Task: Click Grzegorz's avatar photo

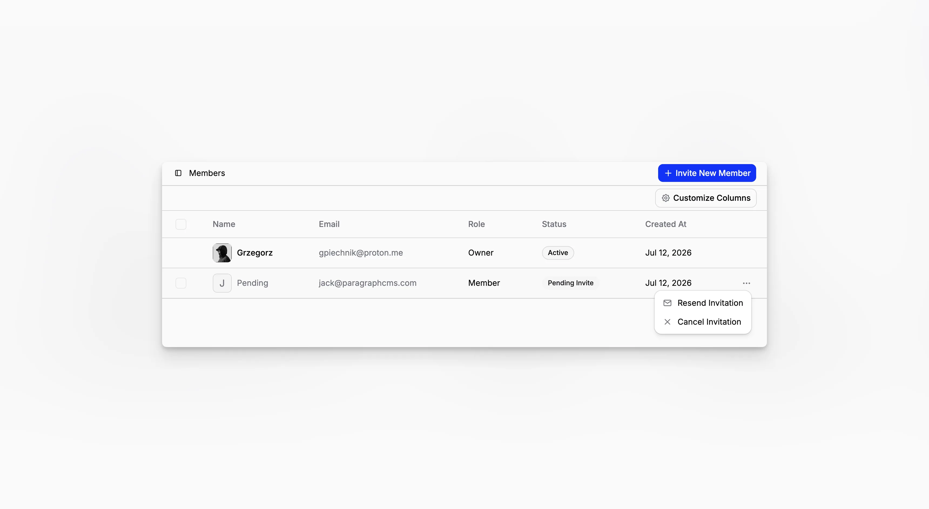Action: point(222,253)
